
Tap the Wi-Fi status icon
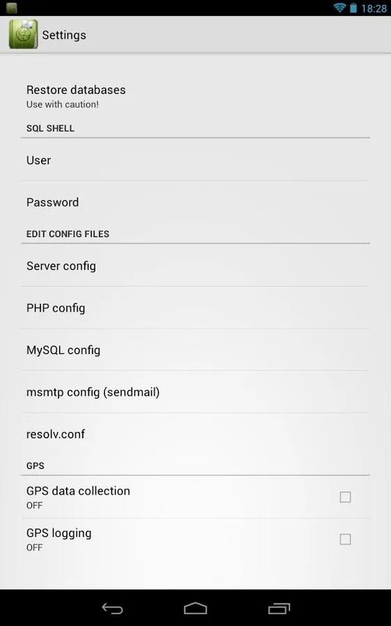pos(340,8)
